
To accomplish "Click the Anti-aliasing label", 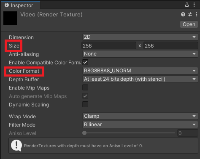I will click(24, 54).
